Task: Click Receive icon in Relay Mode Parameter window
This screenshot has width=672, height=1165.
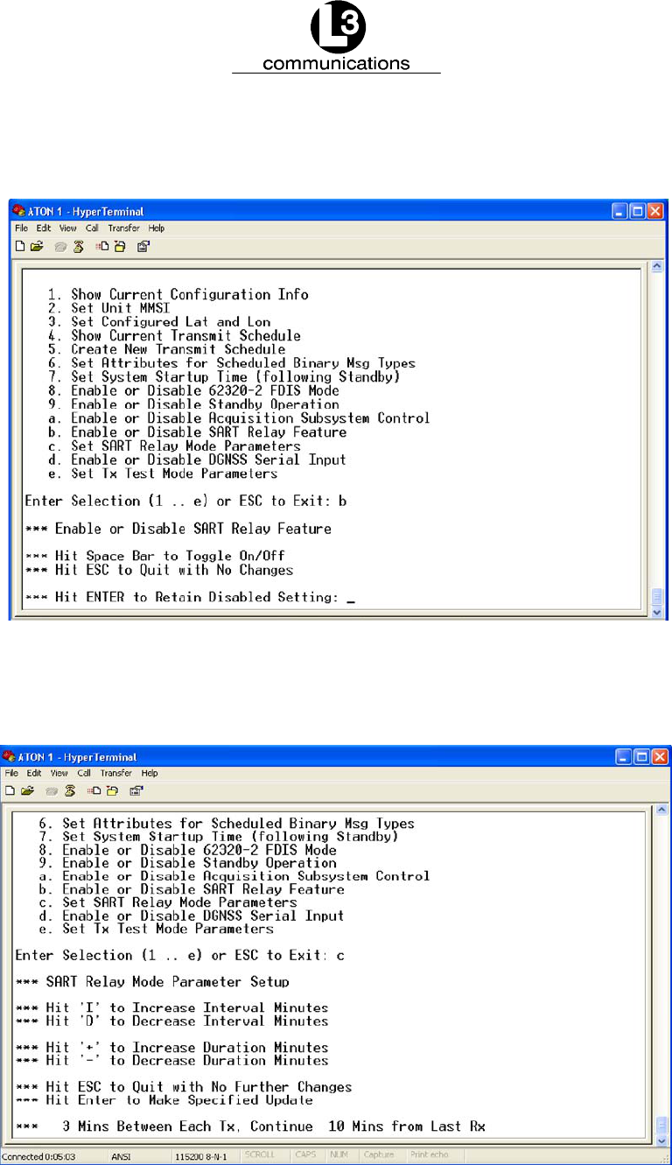Action: tap(112, 790)
